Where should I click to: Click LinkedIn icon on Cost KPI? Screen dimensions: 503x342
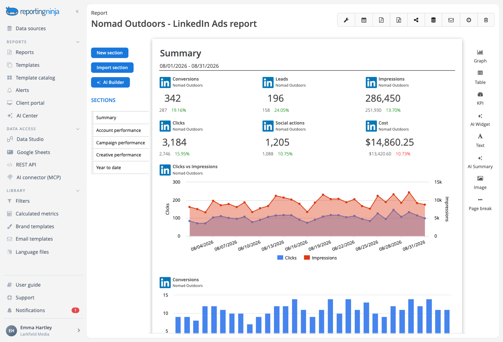coord(371,126)
